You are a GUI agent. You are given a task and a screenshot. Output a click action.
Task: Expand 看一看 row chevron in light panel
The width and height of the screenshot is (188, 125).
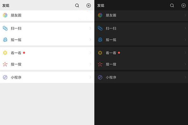pos(90,53)
